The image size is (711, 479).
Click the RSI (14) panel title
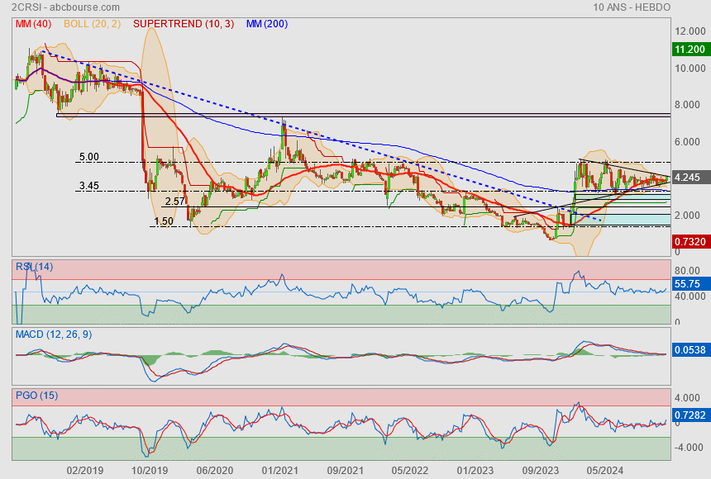tap(35, 267)
